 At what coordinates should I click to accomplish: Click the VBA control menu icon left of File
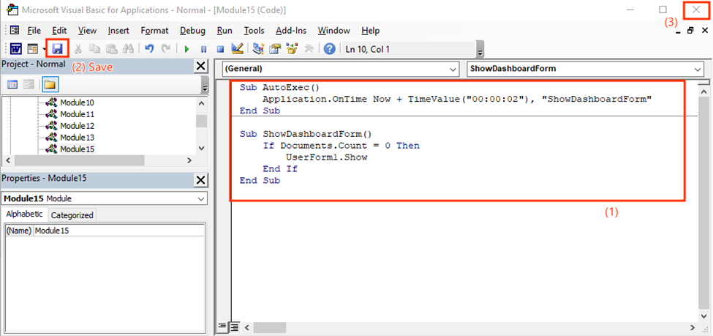point(15,30)
